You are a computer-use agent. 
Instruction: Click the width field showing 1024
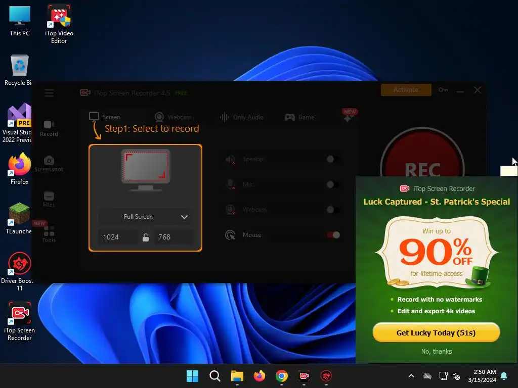coord(118,237)
